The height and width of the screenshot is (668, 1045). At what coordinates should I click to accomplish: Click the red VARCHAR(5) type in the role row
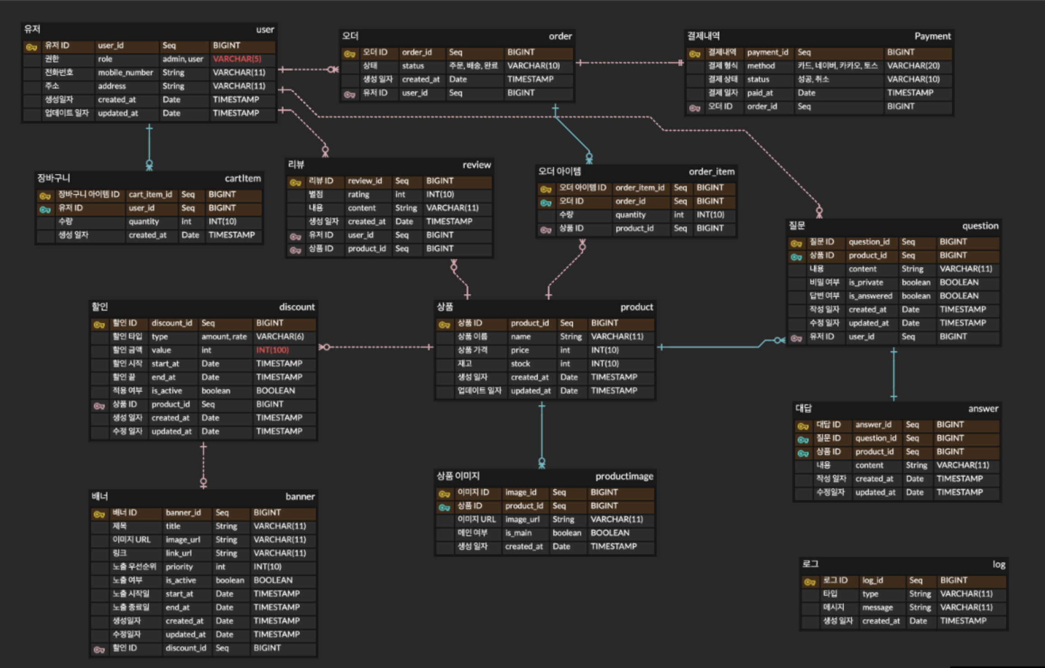(237, 59)
